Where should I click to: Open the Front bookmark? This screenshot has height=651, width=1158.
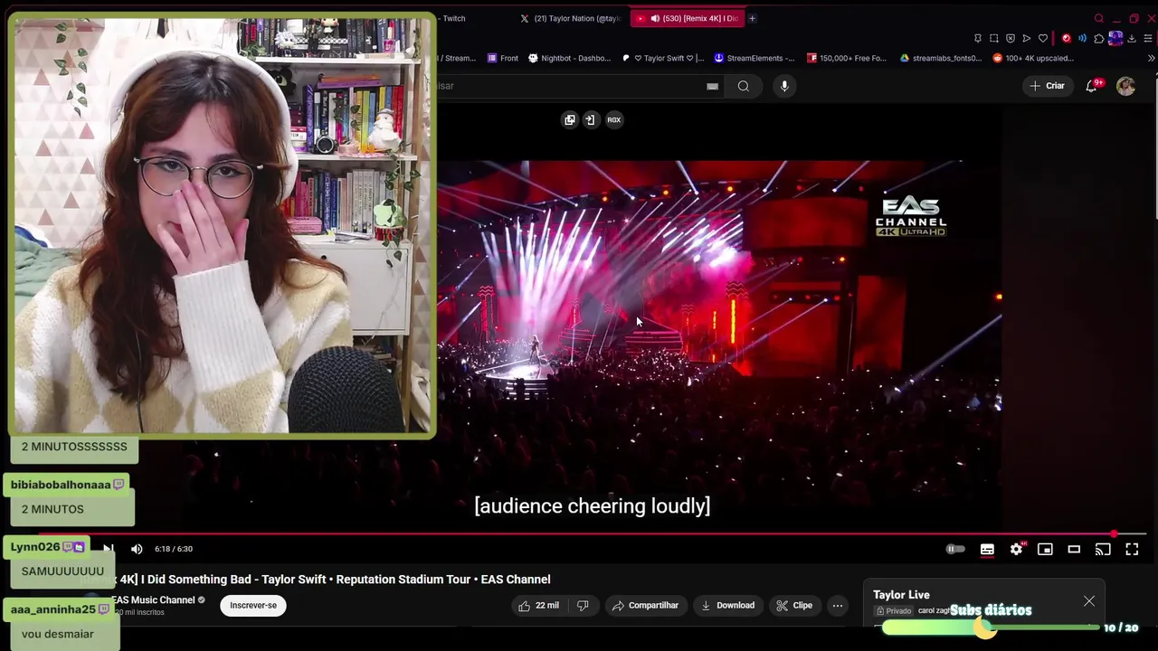tap(502, 58)
